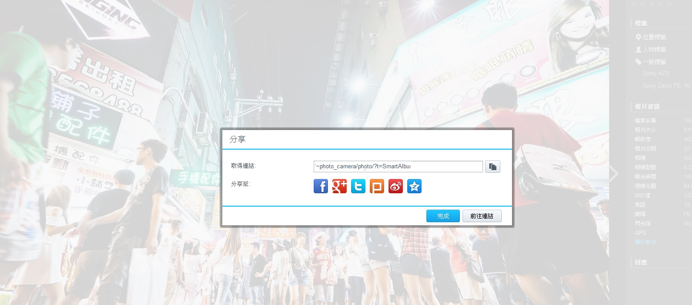Click the 分享至 label
Screen dimensions: 692x305
[241, 183]
